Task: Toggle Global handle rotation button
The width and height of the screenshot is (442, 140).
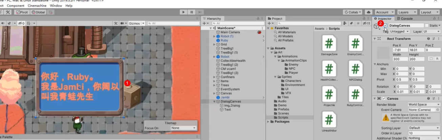Action: [x=38, y=12]
